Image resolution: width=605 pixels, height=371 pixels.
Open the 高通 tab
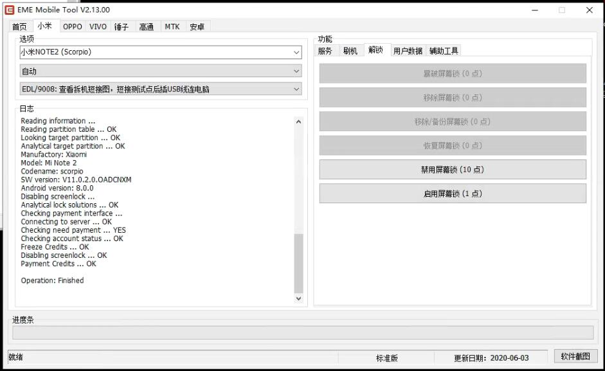click(x=147, y=26)
